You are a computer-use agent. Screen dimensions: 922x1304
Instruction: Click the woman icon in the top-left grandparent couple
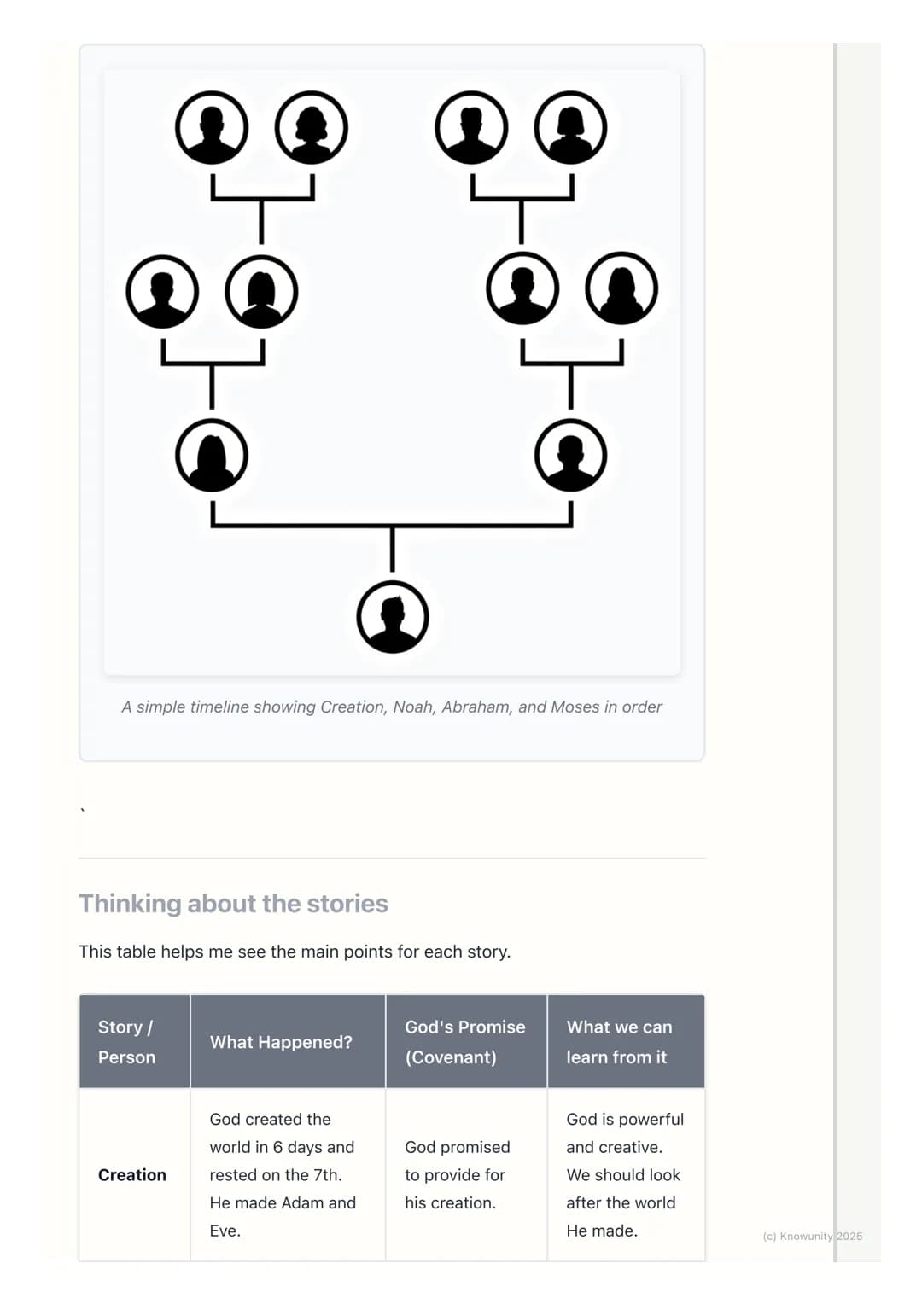(x=312, y=128)
